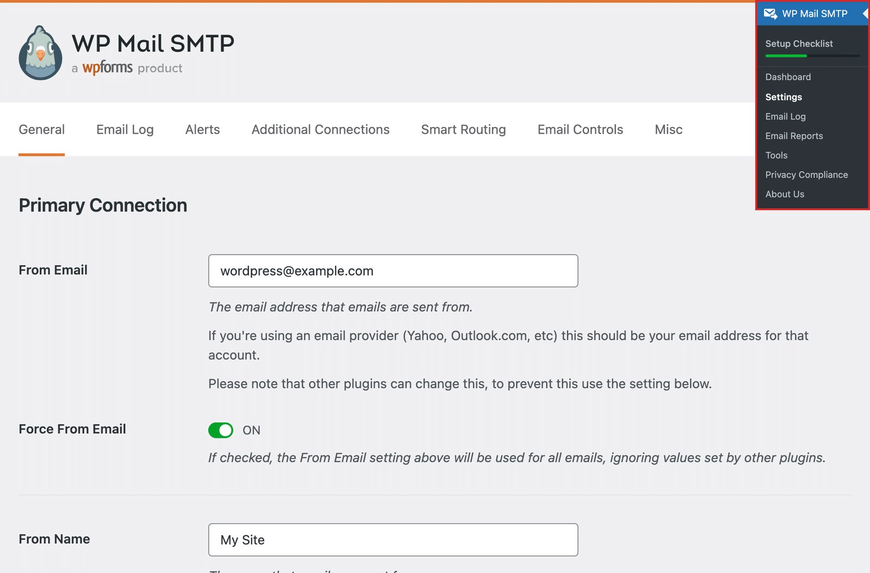Click the From Email input field
Viewport: 870px width, 573px height.
tap(393, 271)
